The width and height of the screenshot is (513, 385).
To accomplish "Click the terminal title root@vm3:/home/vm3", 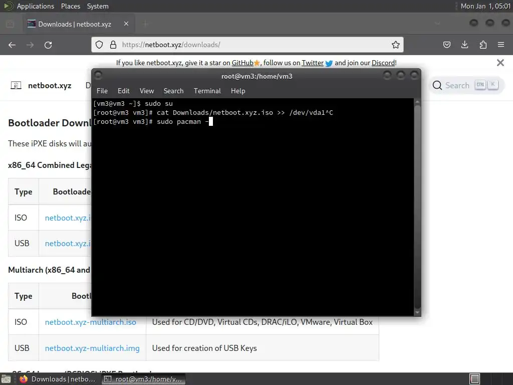I will click(x=257, y=76).
